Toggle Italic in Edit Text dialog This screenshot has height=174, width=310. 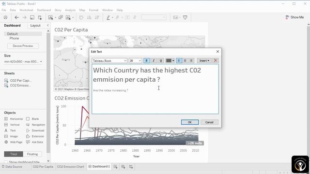[154, 60]
